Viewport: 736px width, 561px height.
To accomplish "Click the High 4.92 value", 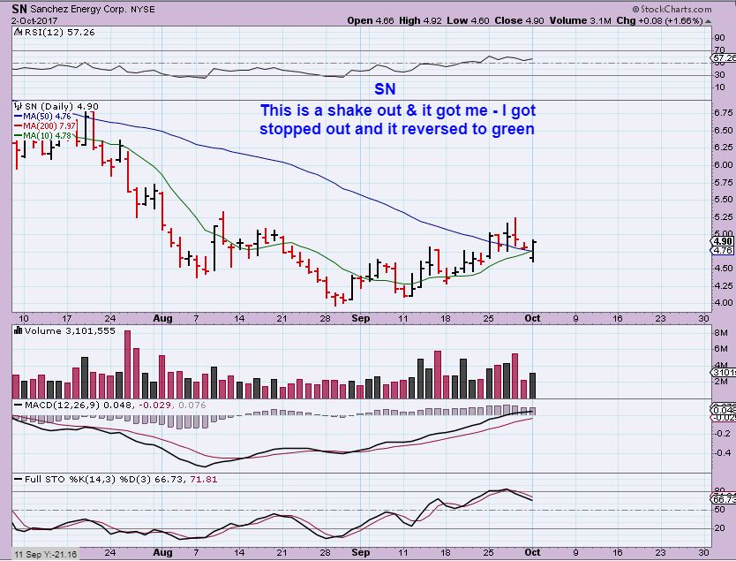I will (420, 20).
